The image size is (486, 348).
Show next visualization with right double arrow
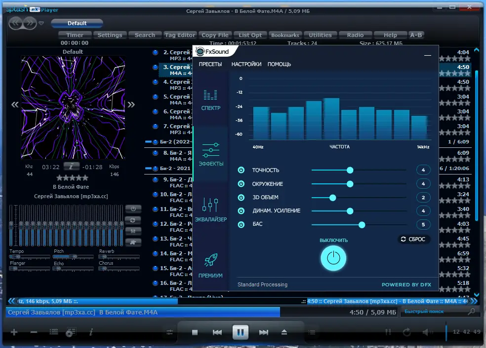(x=131, y=104)
